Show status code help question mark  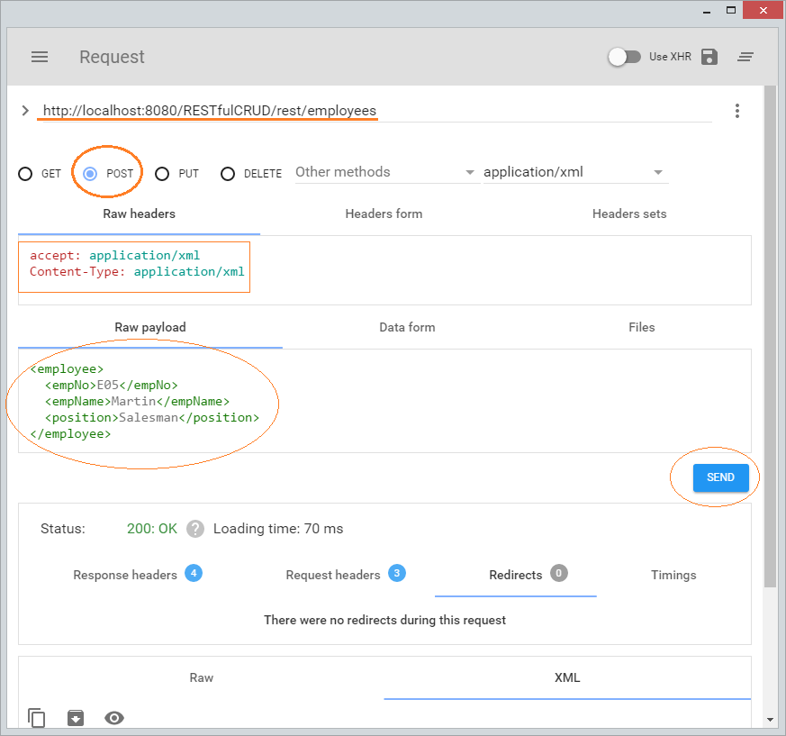[195, 529]
